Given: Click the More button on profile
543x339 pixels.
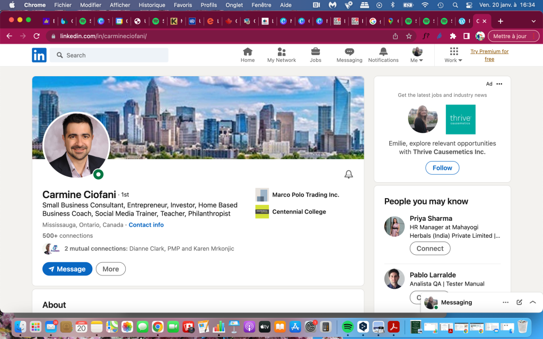Looking at the screenshot, I should pos(111,269).
